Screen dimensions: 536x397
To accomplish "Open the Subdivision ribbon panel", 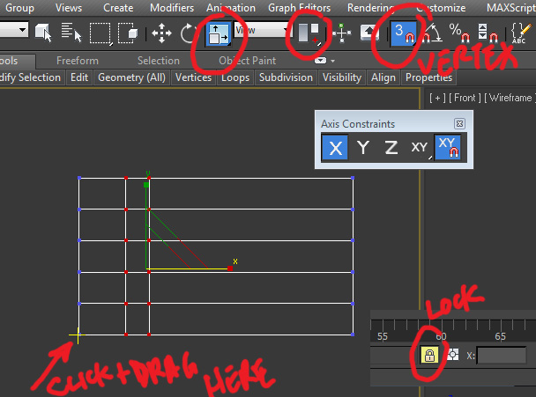I will pos(286,77).
